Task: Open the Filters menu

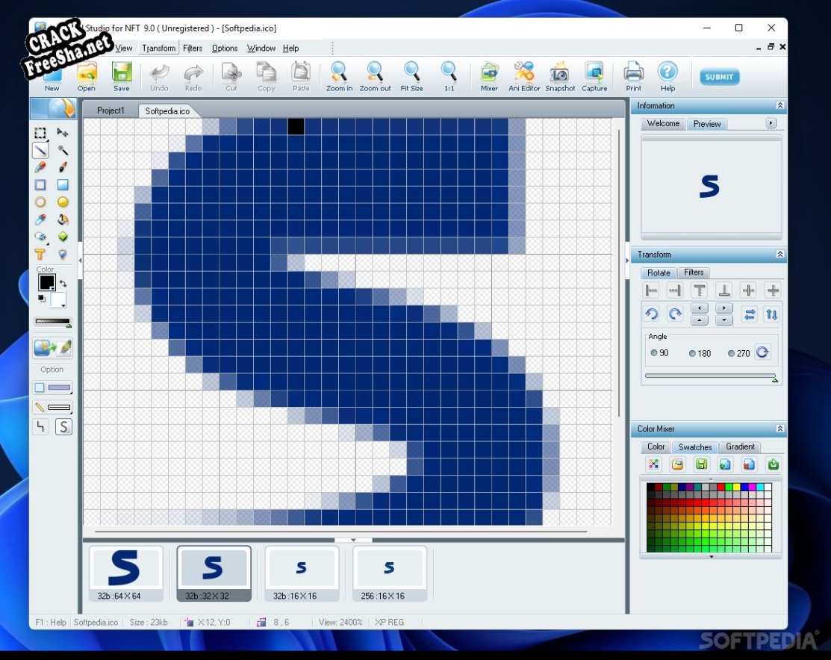Action: [193, 49]
